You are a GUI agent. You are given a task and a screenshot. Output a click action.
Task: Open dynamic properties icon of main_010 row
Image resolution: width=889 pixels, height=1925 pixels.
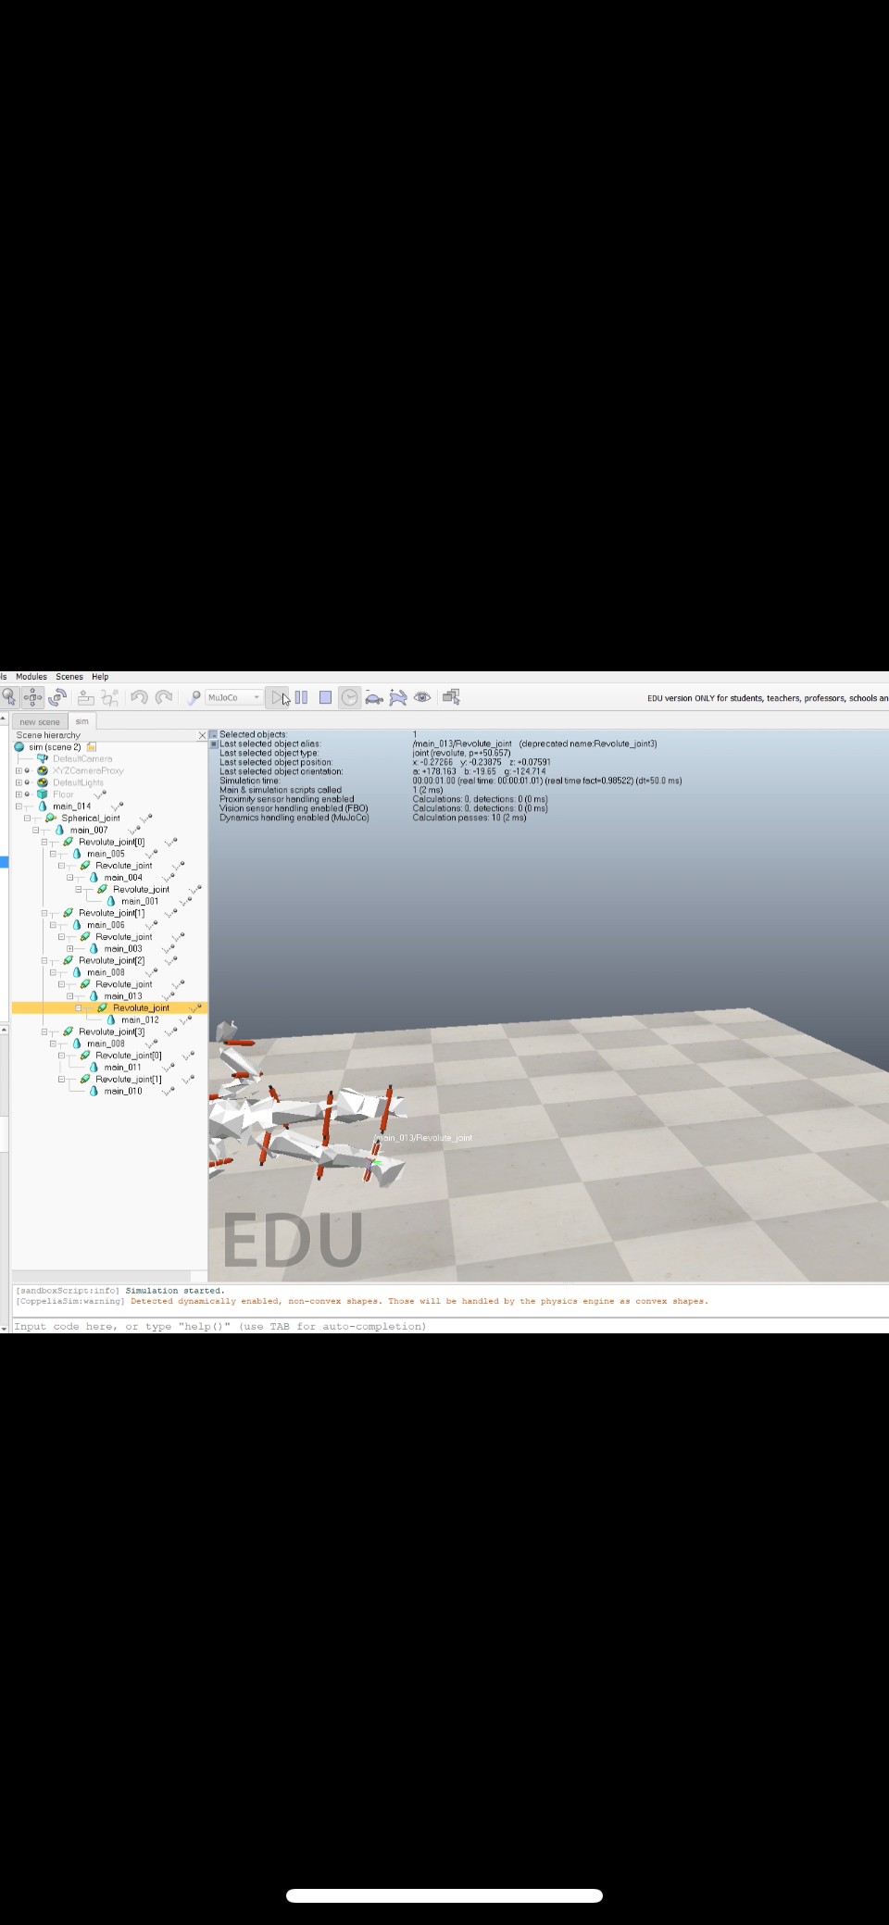(169, 1091)
